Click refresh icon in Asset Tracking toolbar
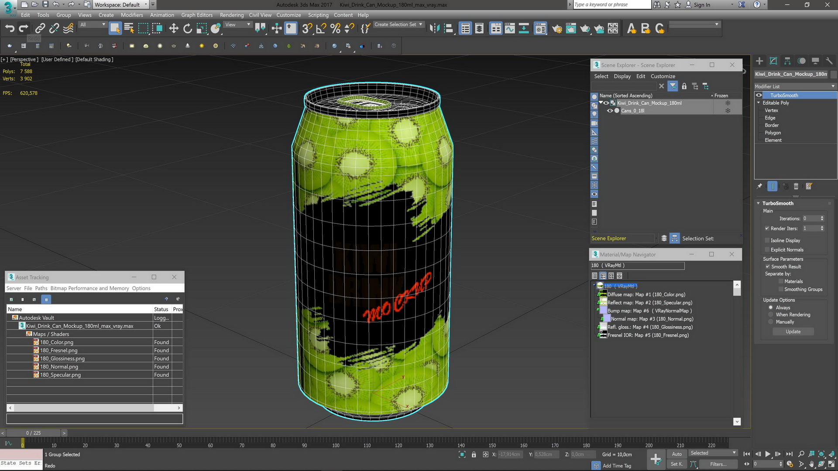 11,299
